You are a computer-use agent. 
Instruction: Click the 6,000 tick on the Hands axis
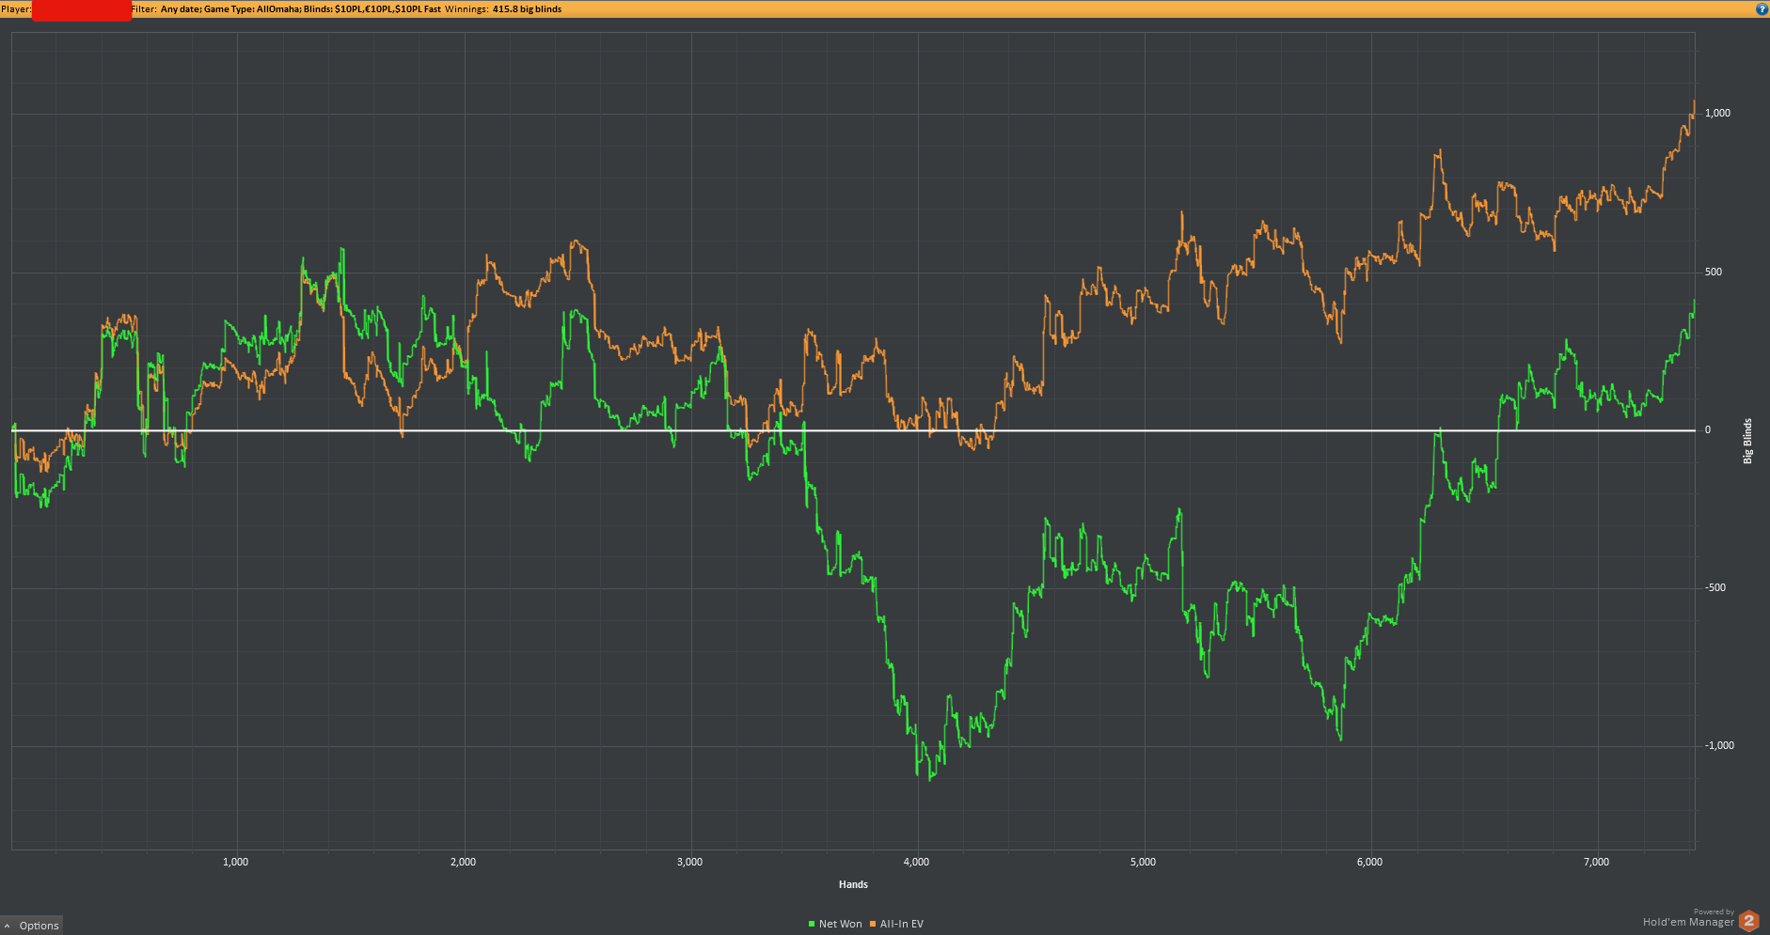1370,862
